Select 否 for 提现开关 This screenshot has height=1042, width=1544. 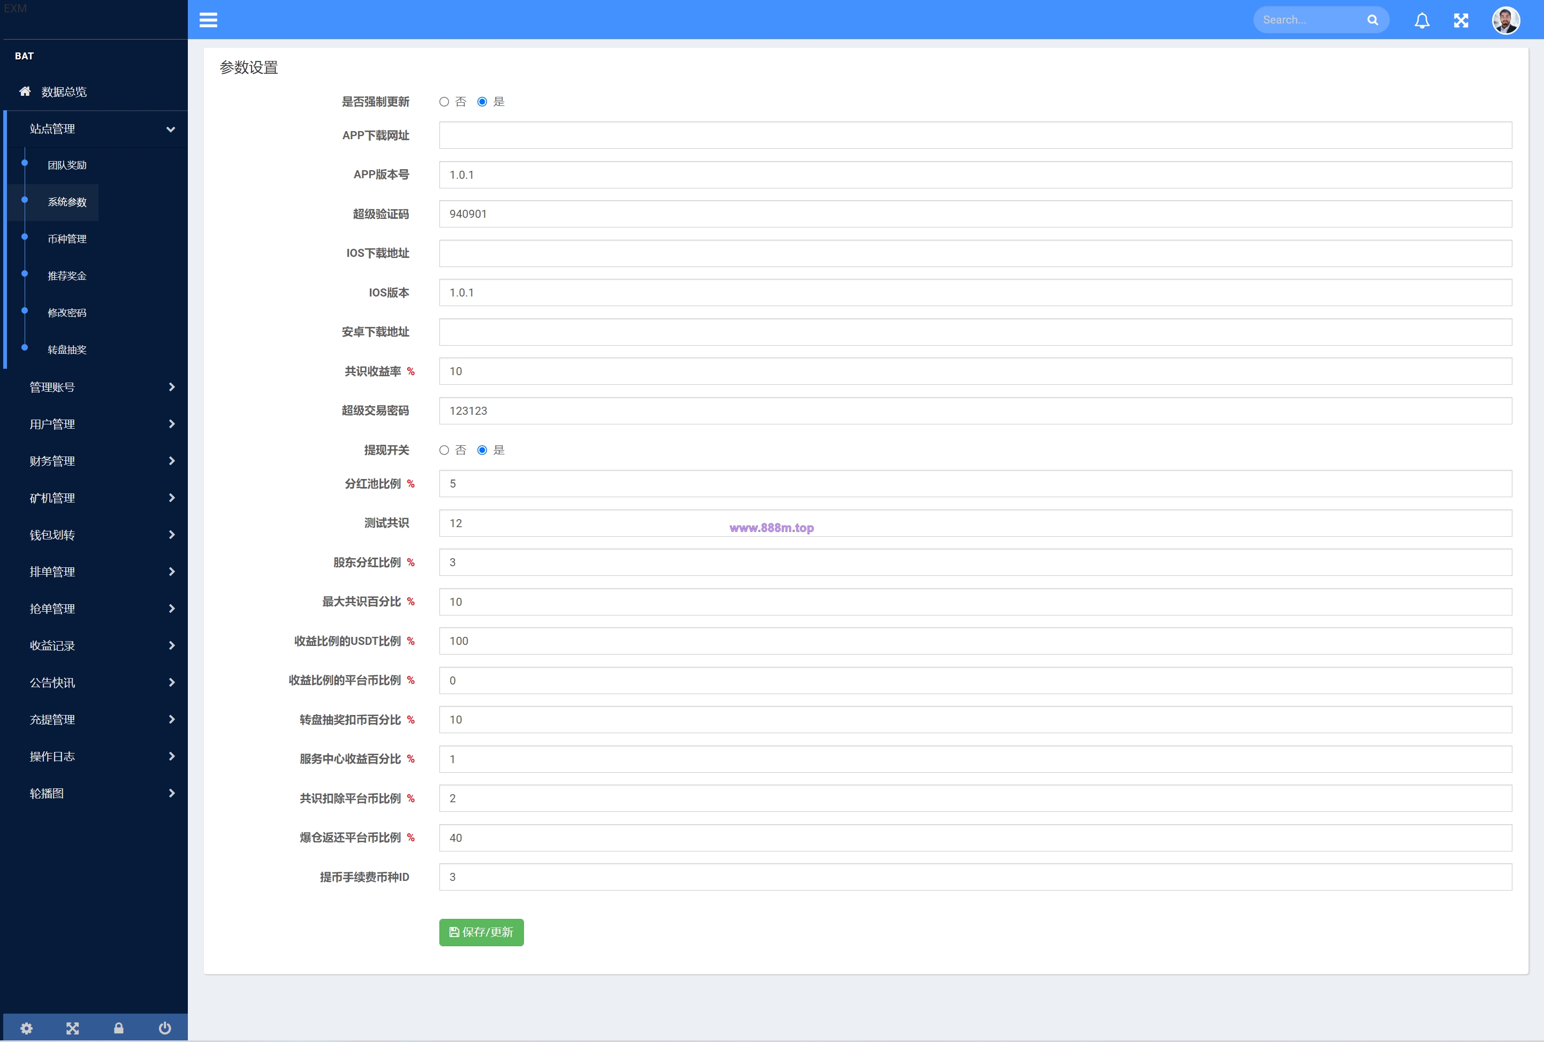[x=444, y=450]
